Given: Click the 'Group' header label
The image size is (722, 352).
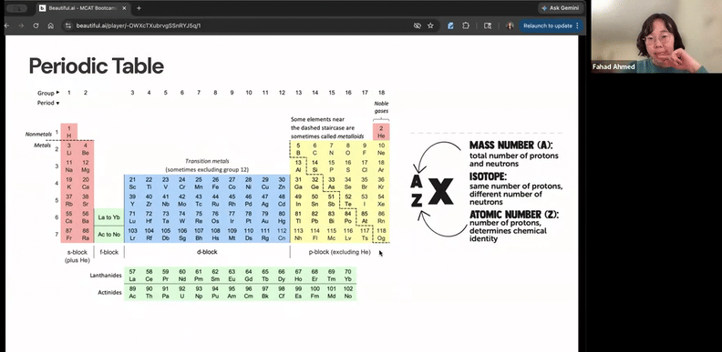Looking at the screenshot, I should (46, 93).
